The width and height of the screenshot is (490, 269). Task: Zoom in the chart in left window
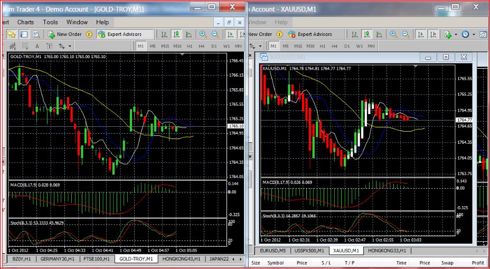(x=203, y=34)
